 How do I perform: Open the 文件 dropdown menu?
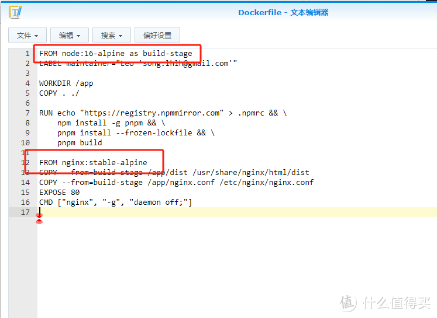coord(27,36)
